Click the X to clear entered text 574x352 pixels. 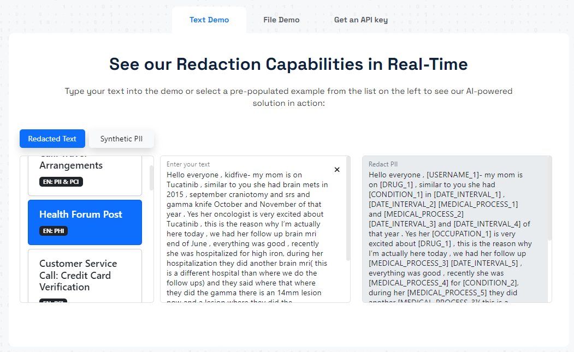(x=337, y=169)
